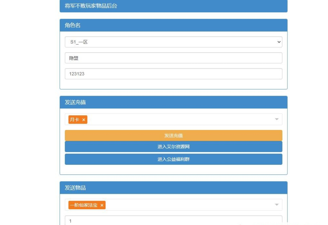This screenshot has width=328, height=225.
Task: Remove the 一阶仙家法宝 tag with its ×
Action: click(x=102, y=205)
